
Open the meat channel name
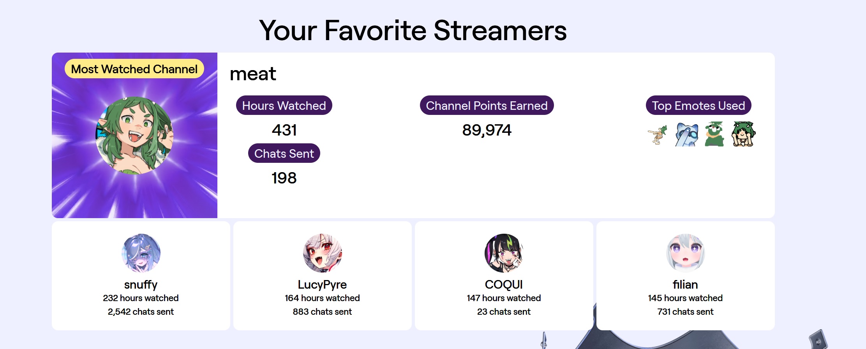pyautogui.click(x=253, y=74)
